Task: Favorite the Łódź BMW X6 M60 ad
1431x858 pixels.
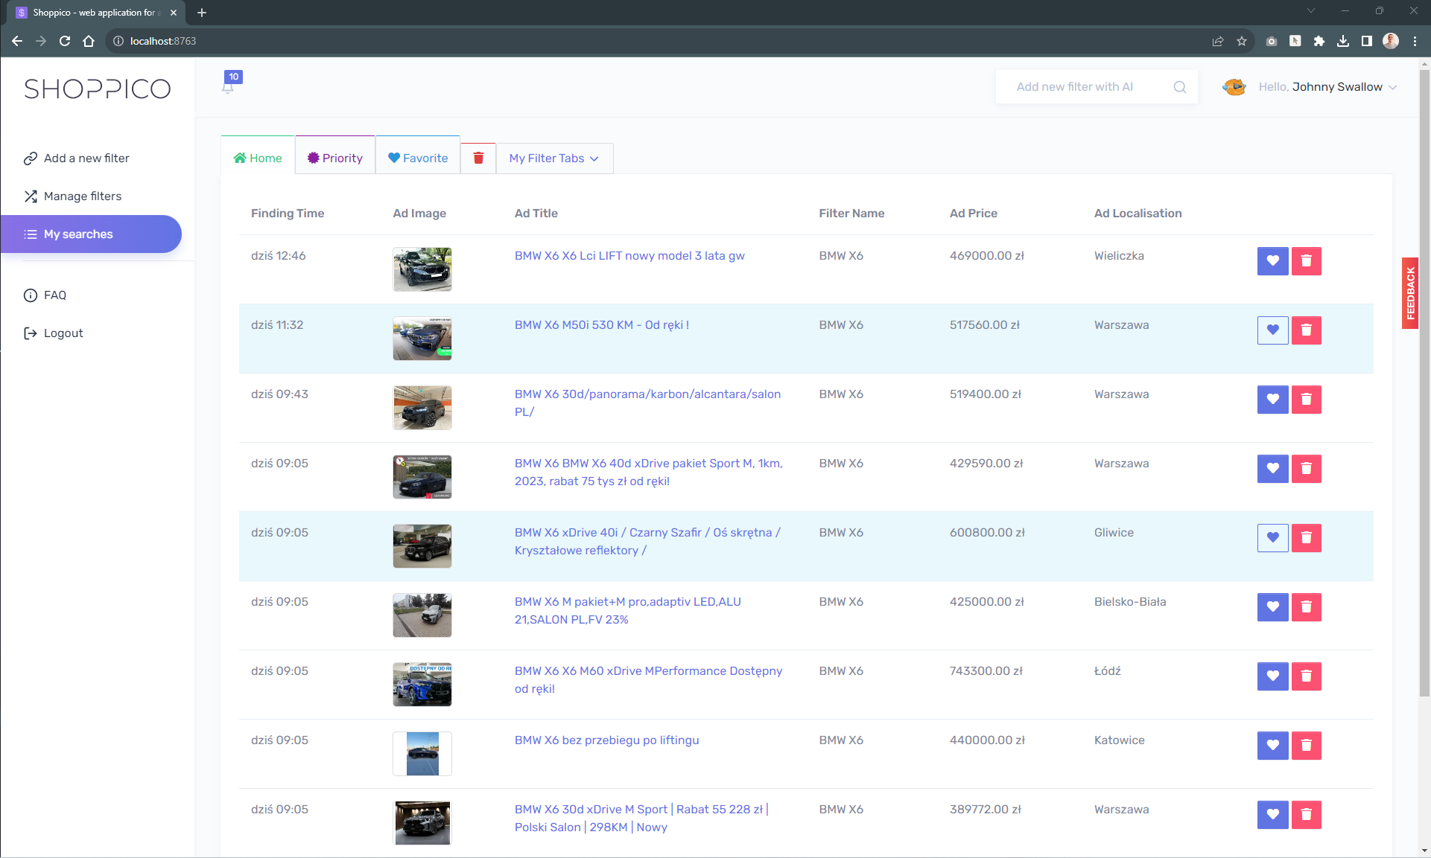Action: [1272, 676]
